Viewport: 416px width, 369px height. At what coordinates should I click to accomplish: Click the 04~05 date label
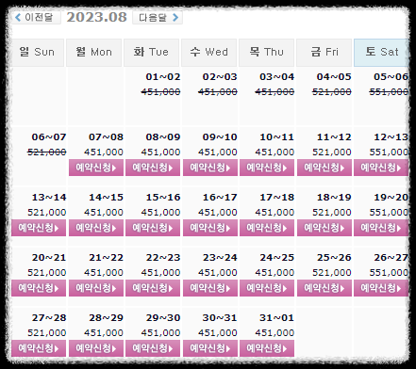click(334, 76)
